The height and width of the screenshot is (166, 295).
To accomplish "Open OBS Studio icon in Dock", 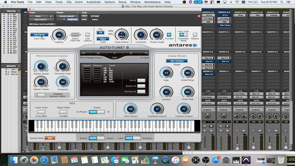I will [x=206, y=160].
